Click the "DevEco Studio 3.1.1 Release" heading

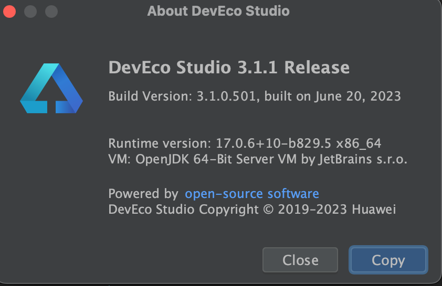229,68
